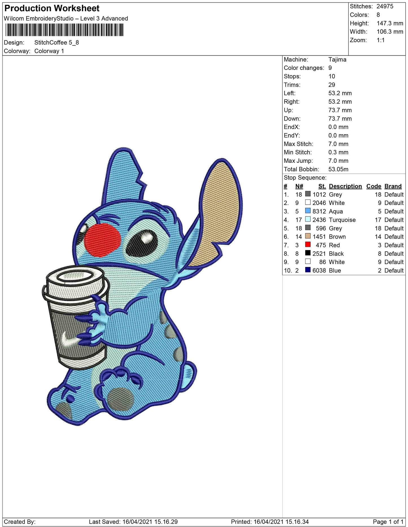
Task: Click the "Stop Sequence:" heading
Action: point(305,178)
